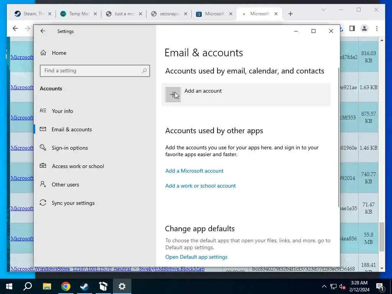Open Chrome's three-dot menu
The width and height of the screenshot is (392, 294).
(377, 28)
